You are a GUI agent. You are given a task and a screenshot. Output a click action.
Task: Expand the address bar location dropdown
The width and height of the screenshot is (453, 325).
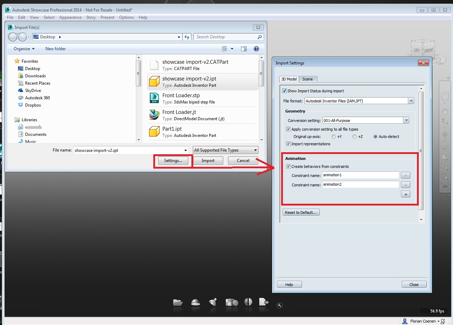(179, 37)
